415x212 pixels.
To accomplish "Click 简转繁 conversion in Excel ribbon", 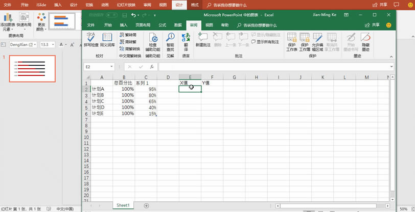I will pos(128,42).
